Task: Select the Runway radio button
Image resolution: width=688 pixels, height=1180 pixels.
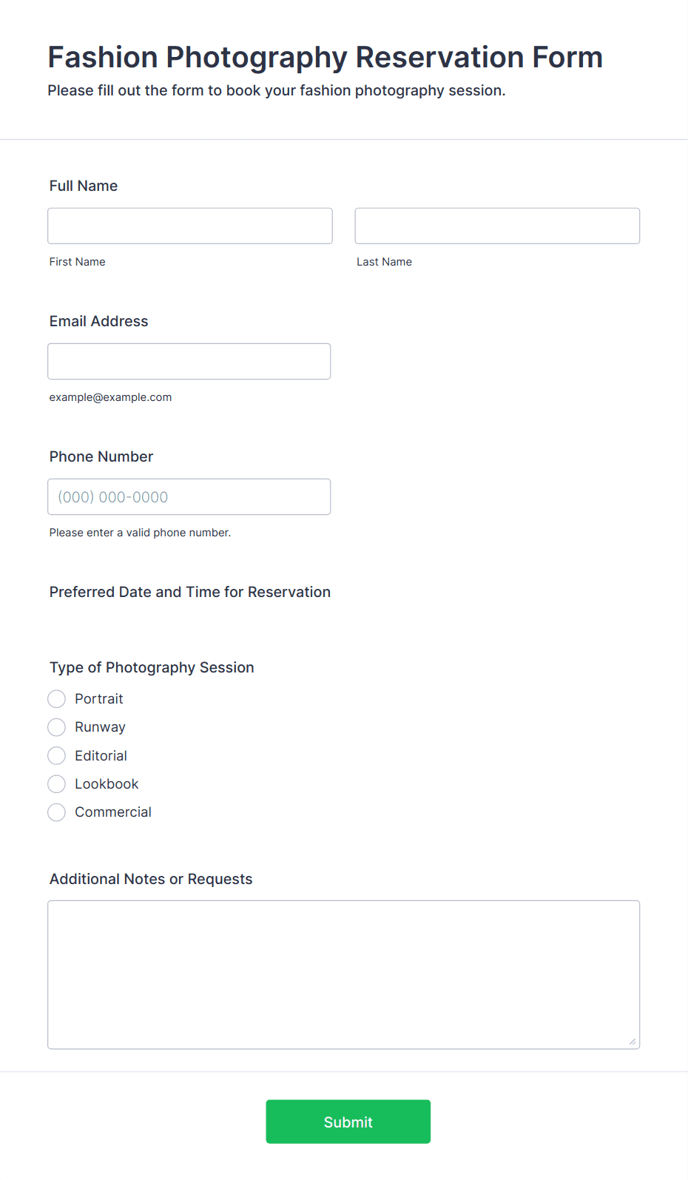Action: [57, 727]
